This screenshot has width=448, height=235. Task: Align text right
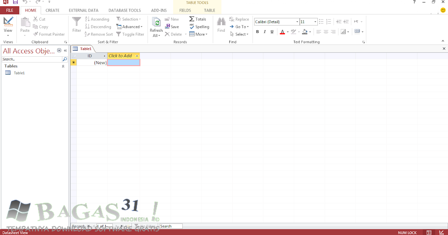tap(333, 32)
